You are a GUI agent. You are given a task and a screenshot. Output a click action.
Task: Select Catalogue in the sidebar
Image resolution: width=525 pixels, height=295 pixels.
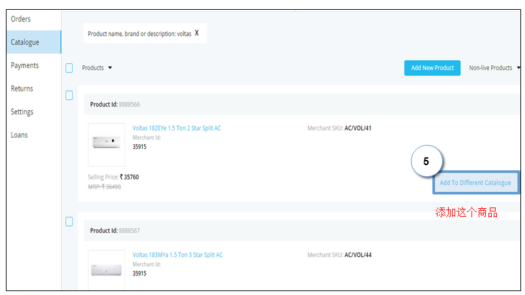tap(33, 42)
